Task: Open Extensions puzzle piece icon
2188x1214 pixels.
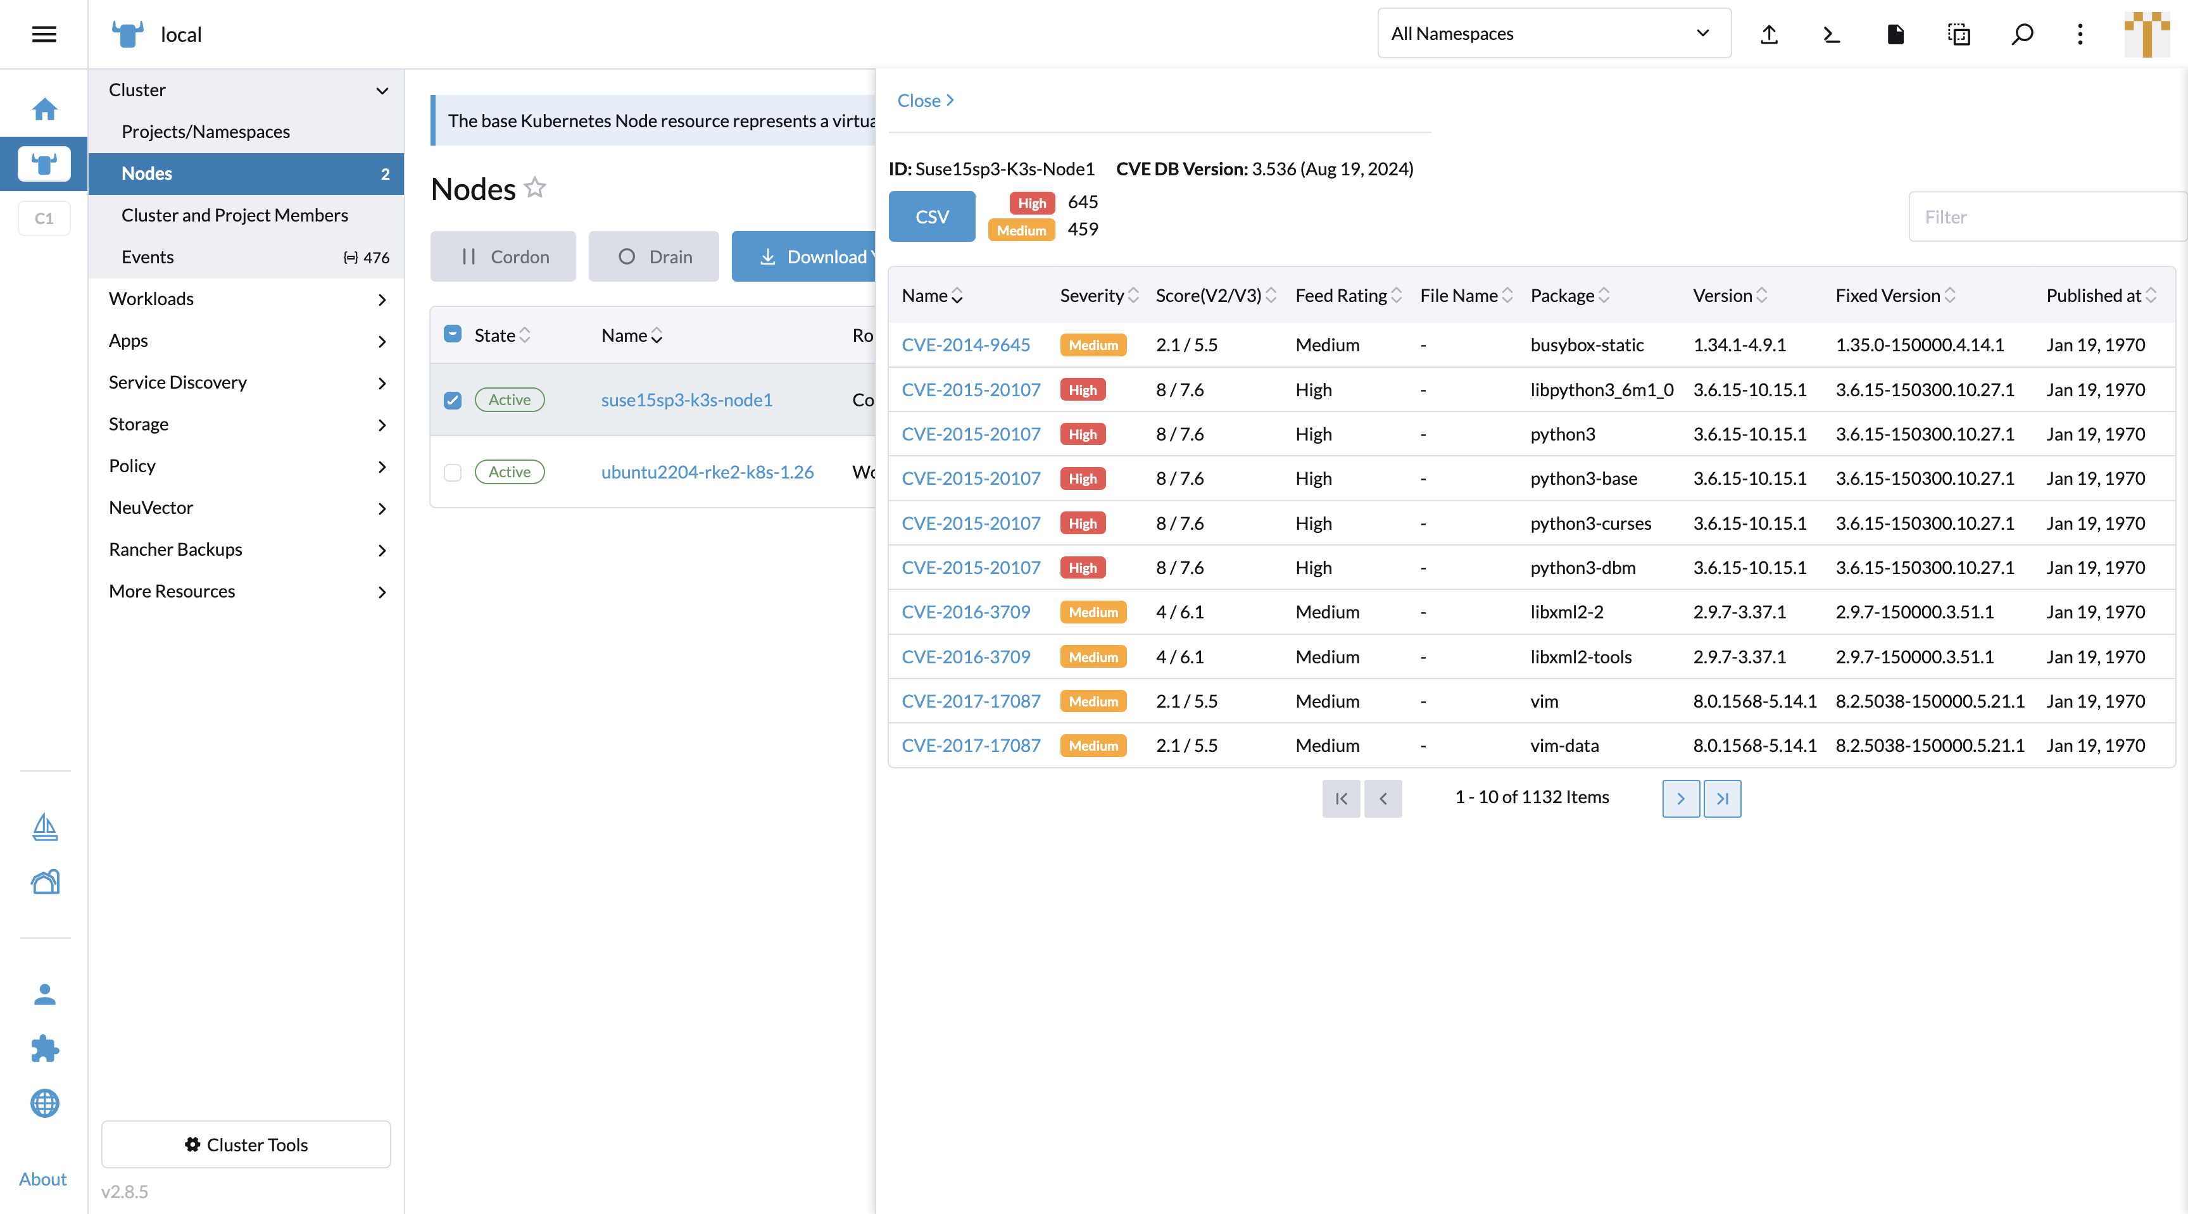Action: coord(44,1048)
